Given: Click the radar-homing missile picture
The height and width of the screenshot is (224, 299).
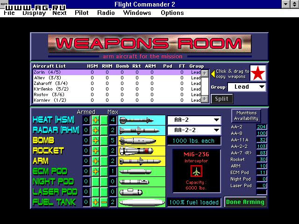Looking at the screenshot, I should (142, 131).
